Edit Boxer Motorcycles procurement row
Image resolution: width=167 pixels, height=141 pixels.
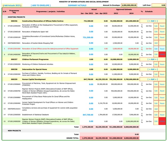156,97
